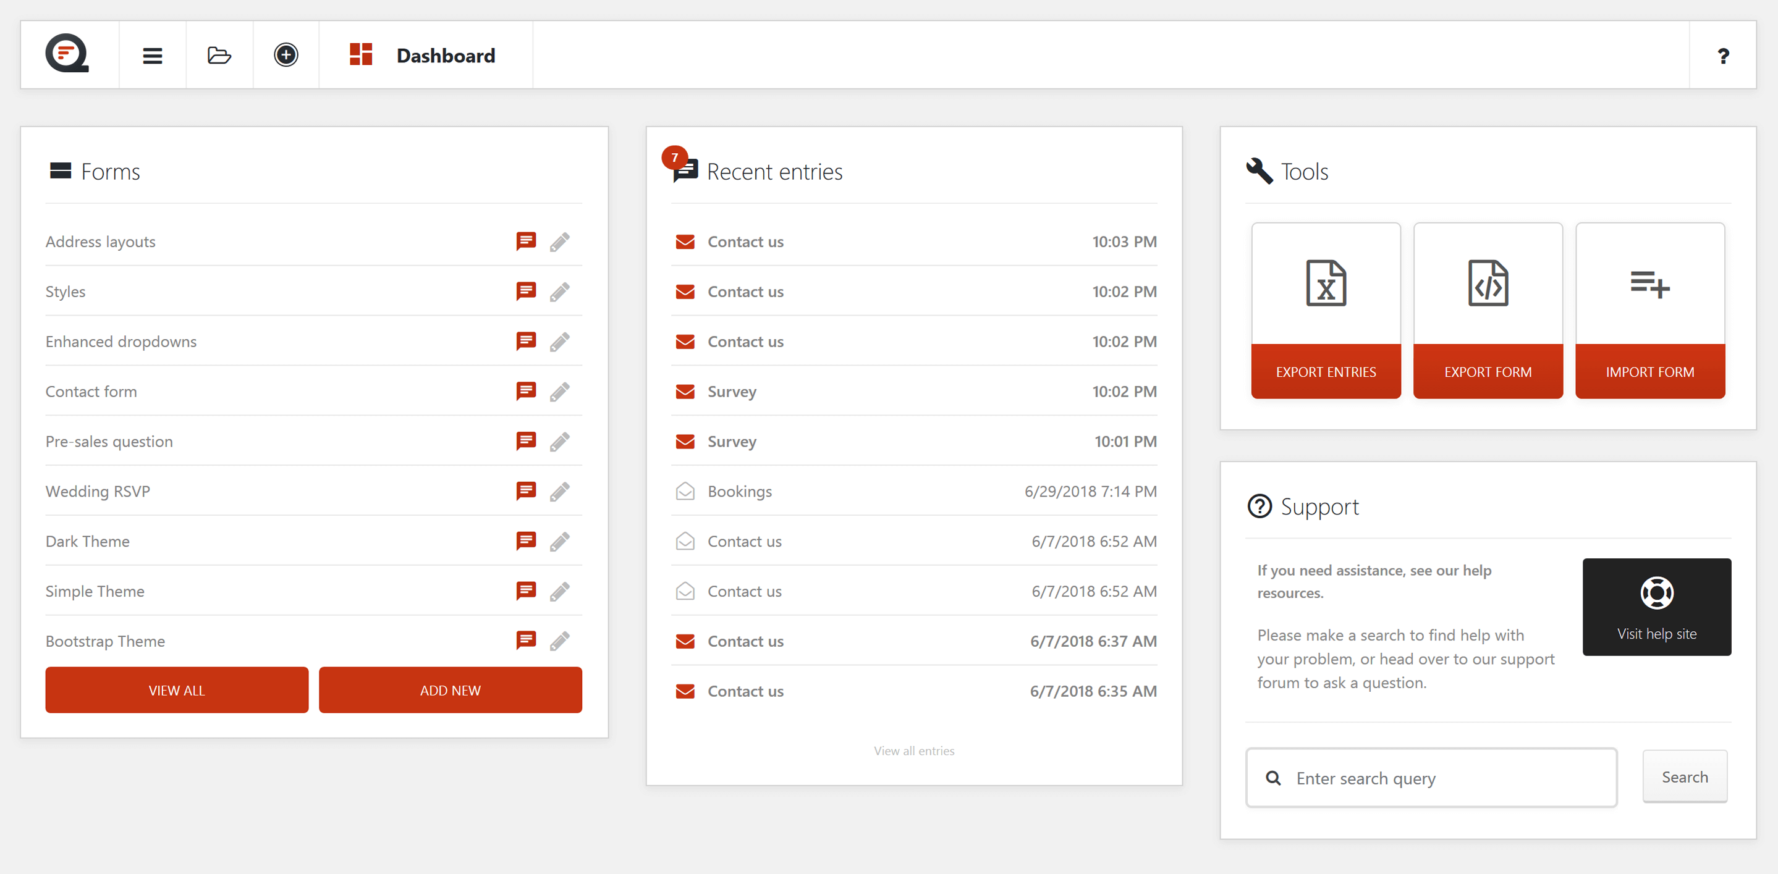Click the ADD NEW form button

coord(450,690)
